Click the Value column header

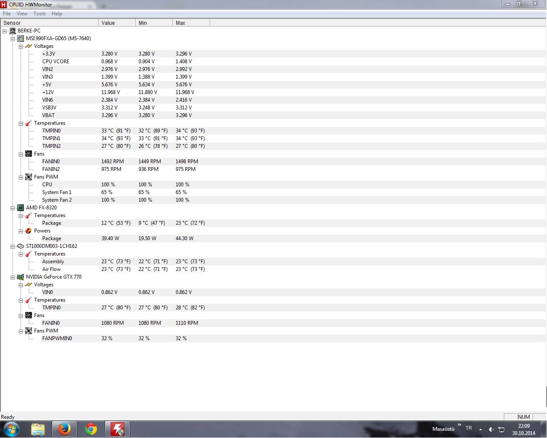pyautogui.click(x=117, y=23)
